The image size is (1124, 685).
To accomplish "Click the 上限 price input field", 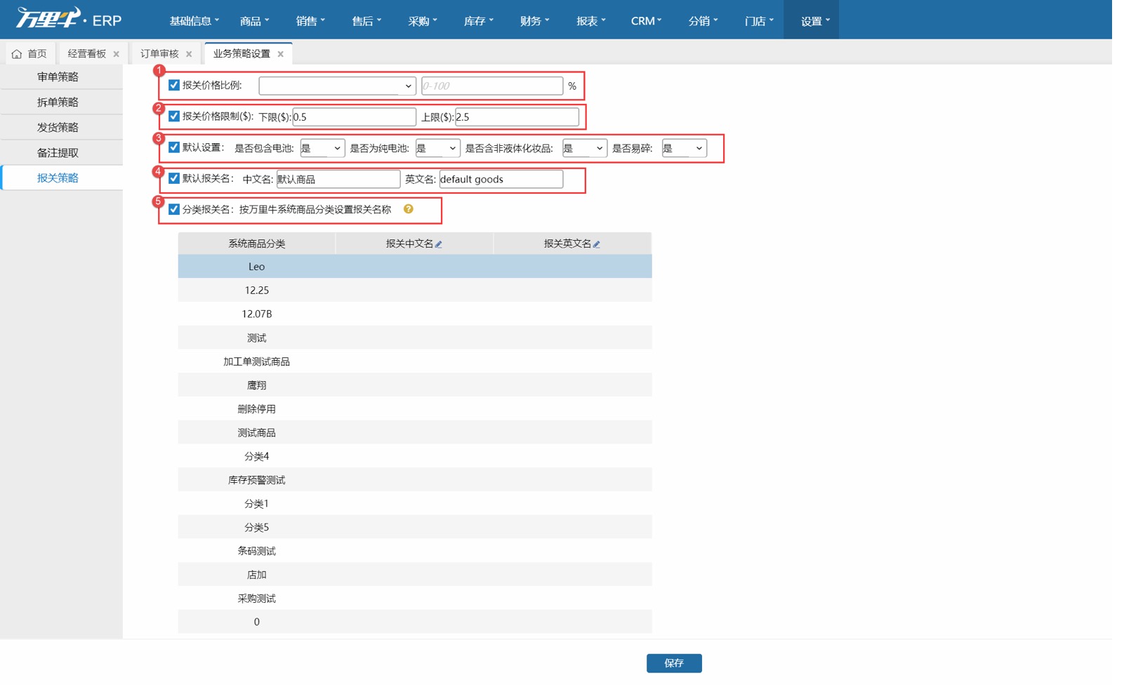I will (x=517, y=117).
